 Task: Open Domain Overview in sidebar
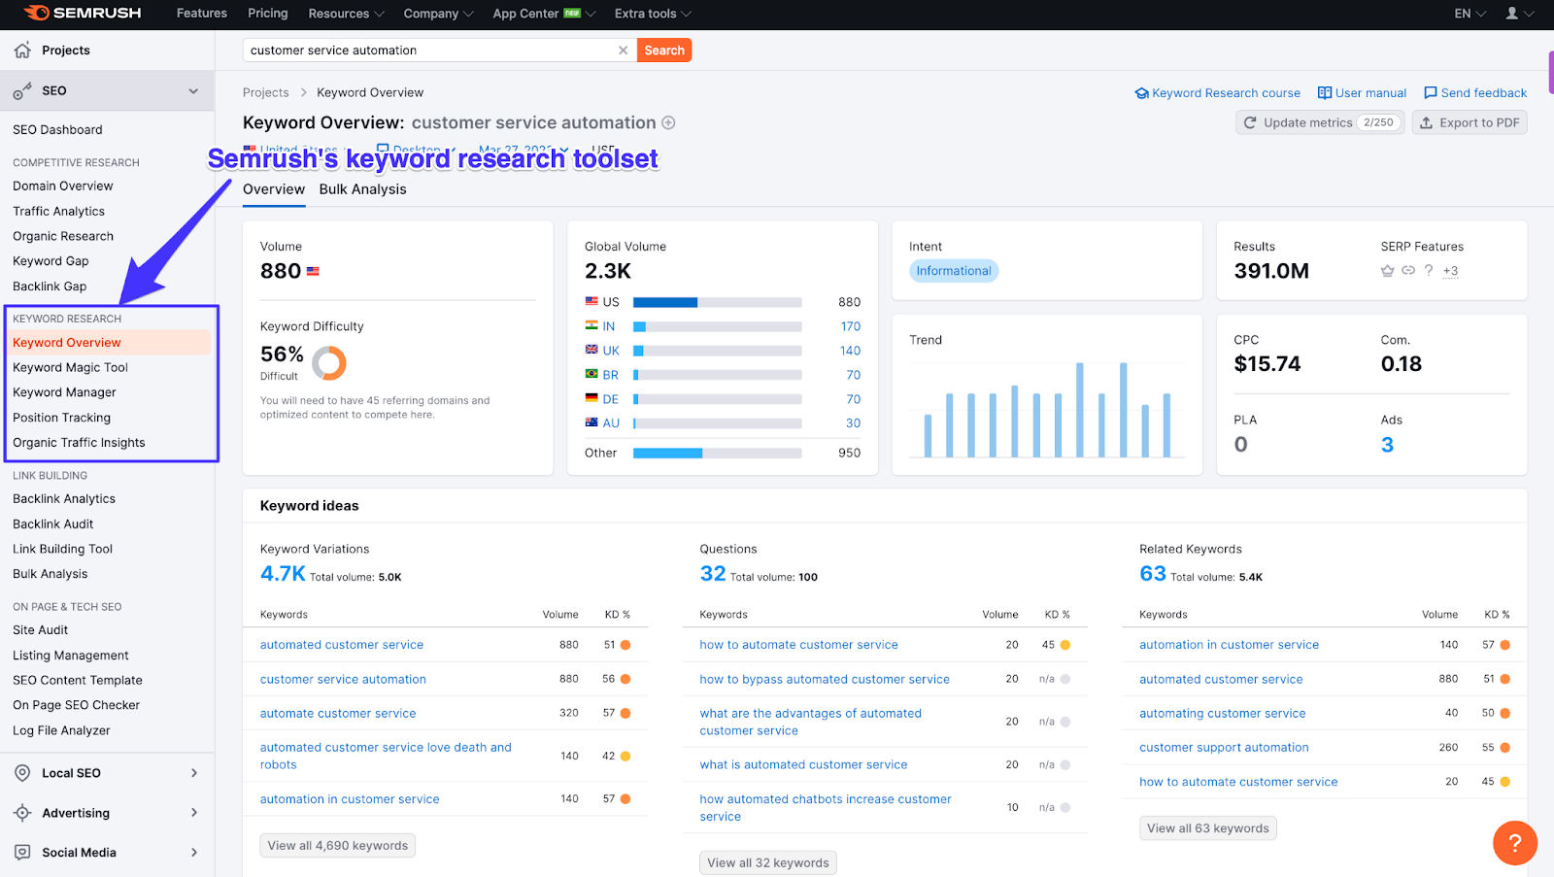coord(63,186)
